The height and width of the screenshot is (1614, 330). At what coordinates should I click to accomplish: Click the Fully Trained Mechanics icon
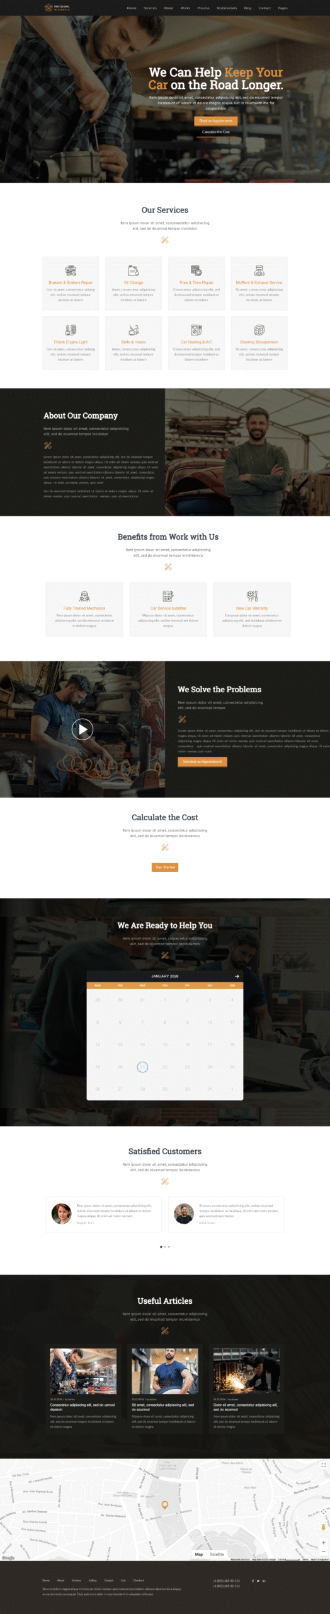(x=84, y=596)
